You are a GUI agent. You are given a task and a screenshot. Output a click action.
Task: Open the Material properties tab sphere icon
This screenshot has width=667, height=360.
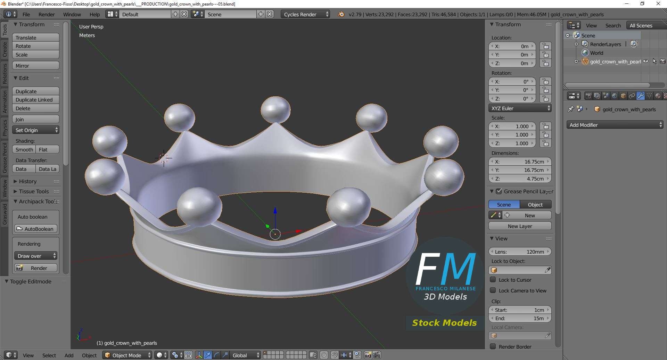tap(658, 96)
